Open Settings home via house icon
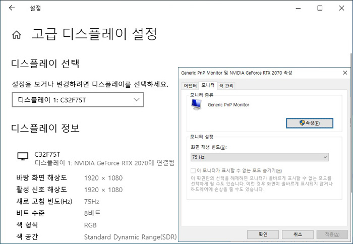This screenshot has height=244, width=353. [x=17, y=35]
